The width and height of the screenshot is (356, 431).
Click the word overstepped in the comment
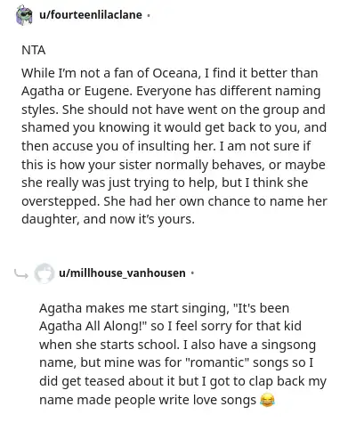click(x=61, y=201)
